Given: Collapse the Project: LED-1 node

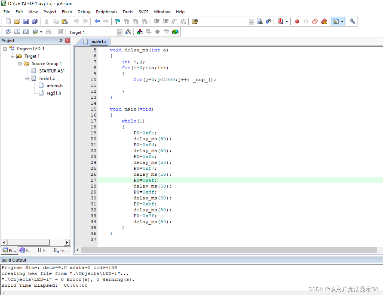Looking at the screenshot, I should click(5, 49).
